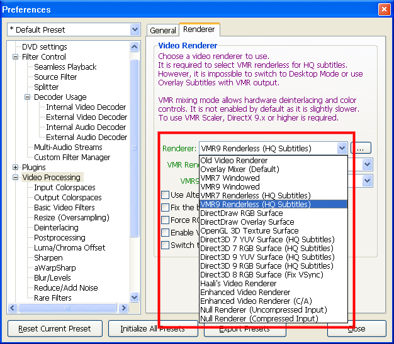Open Custom Filter Manager
Image resolution: width=394 pixels, height=344 pixels.
(x=72, y=157)
